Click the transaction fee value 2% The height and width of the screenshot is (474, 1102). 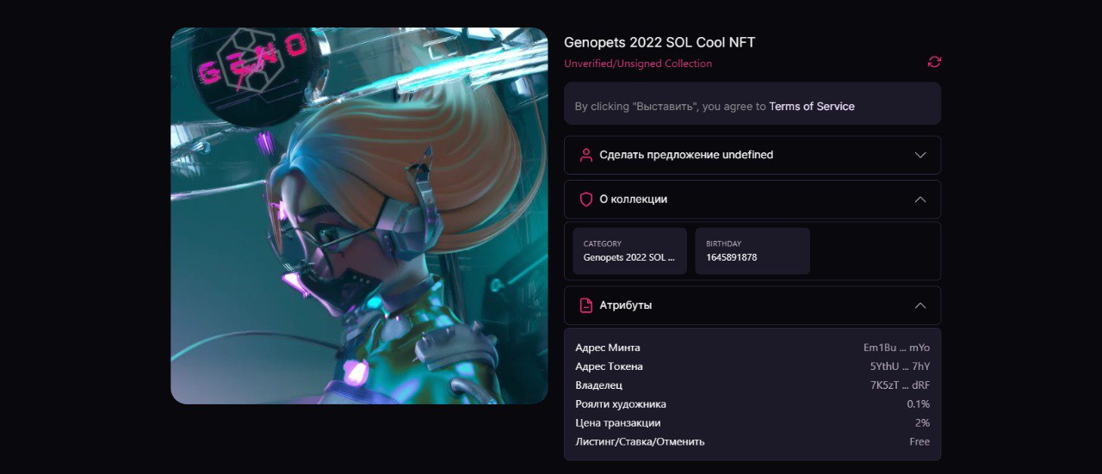(922, 423)
